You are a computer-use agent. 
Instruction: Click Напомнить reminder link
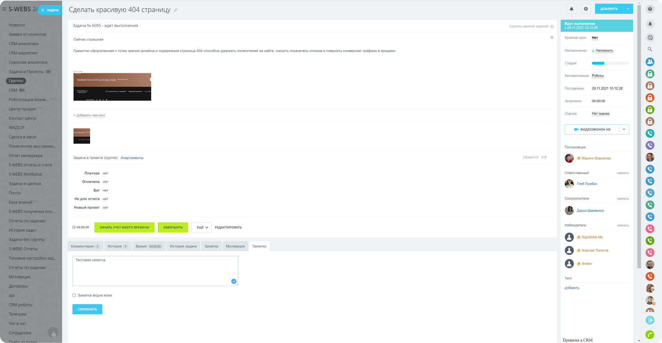pos(604,50)
